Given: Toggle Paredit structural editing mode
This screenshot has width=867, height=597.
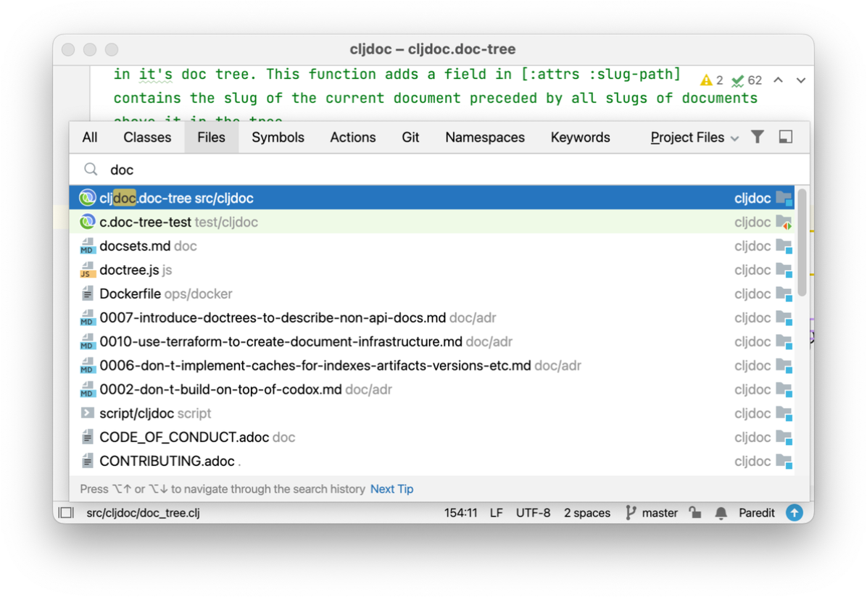Looking at the screenshot, I should [x=756, y=513].
